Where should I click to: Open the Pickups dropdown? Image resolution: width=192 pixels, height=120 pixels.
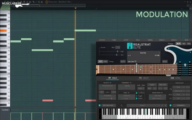point(171,44)
